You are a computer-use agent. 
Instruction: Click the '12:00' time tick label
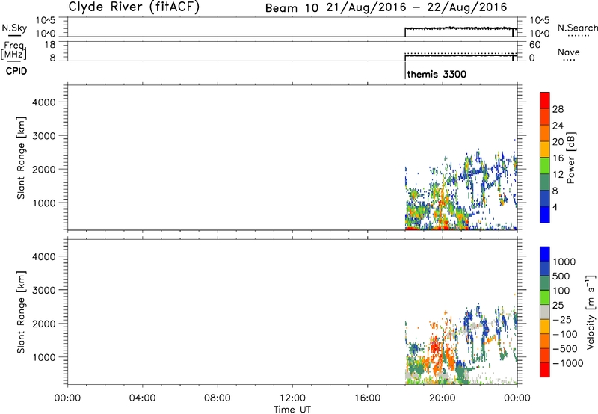pos(292,398)
